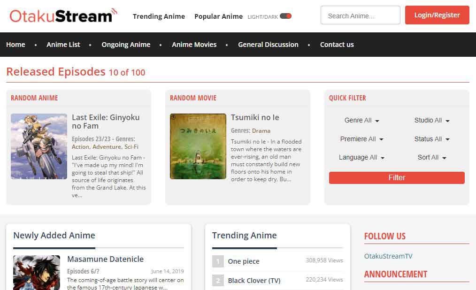This screenshot has height=290, width=476.
Task: Open Trending Anime in header
Action: (x=159, y=16)
